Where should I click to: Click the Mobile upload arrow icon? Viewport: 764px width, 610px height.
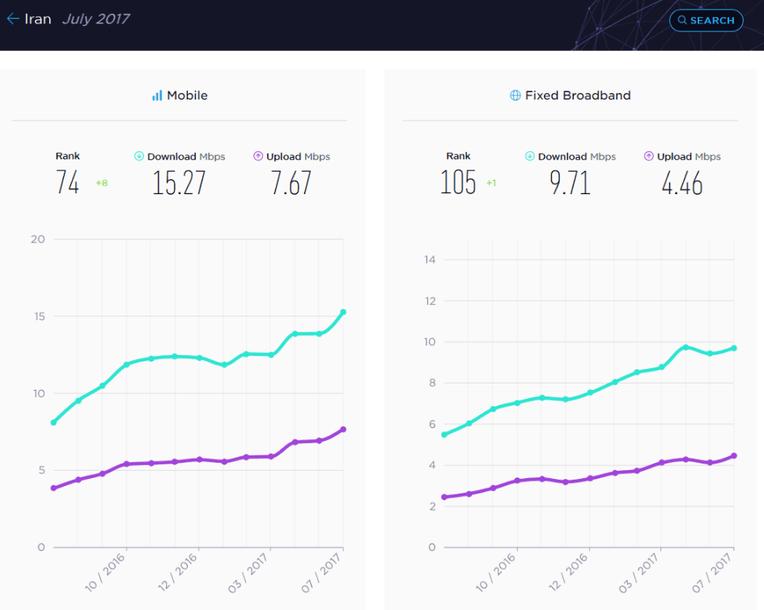coord(257,156)
